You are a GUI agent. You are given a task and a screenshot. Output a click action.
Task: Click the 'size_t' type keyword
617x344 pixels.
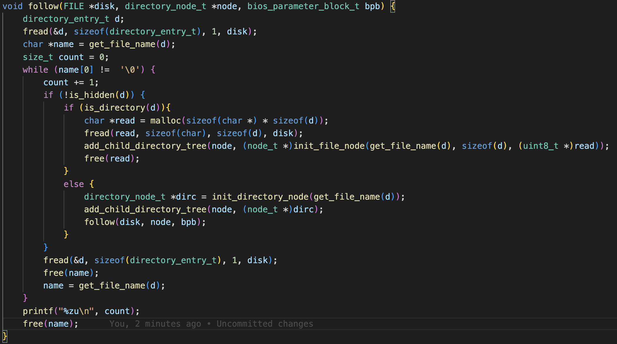pos(38,57)
